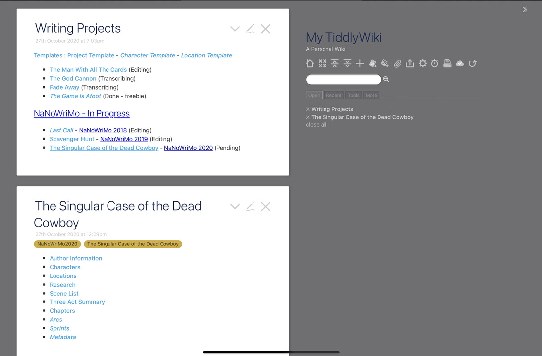Click the cloud save wiki icon
This screenshot has width=542, height=356.
click(460, 63)
